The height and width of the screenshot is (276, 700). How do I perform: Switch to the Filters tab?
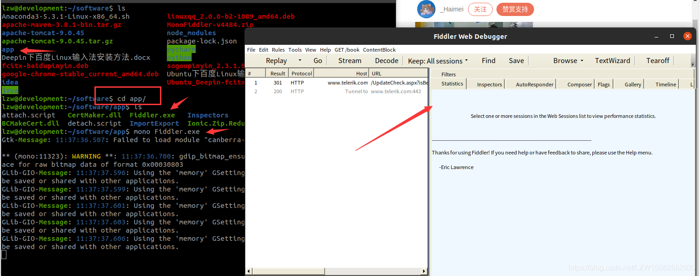[x=449, y=74]
